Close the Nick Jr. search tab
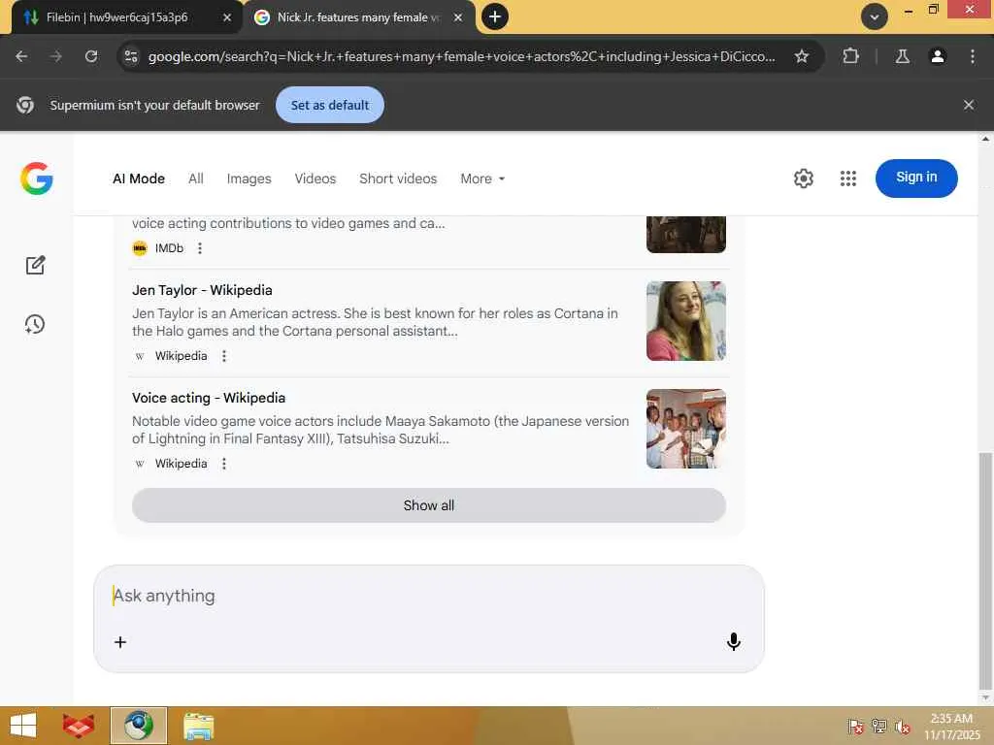 coord(458,17)
